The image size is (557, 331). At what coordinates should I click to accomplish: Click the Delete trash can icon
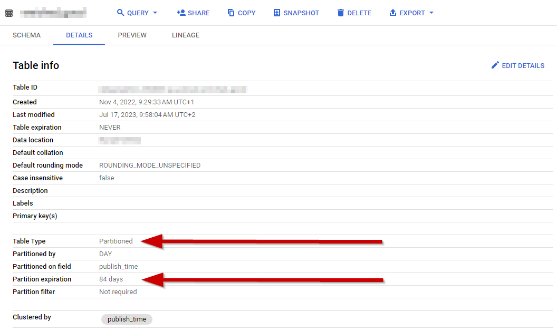341,13
